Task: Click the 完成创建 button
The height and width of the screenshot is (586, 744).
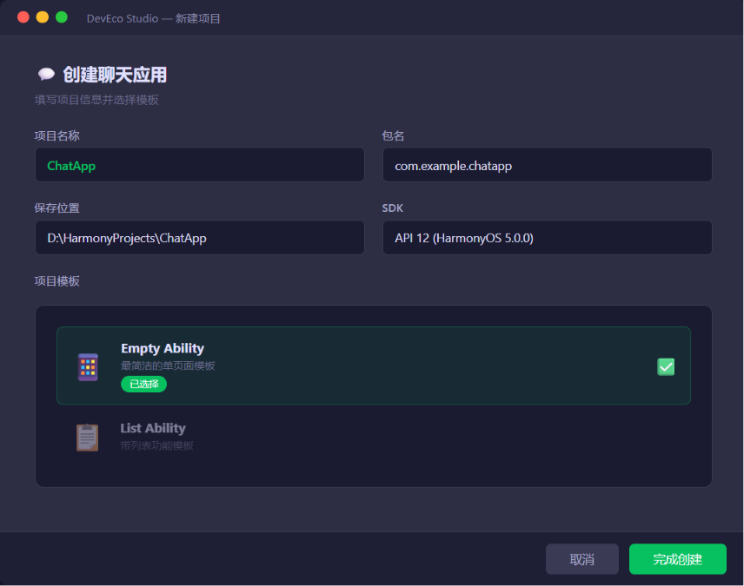Action: [x=678, y=559]
